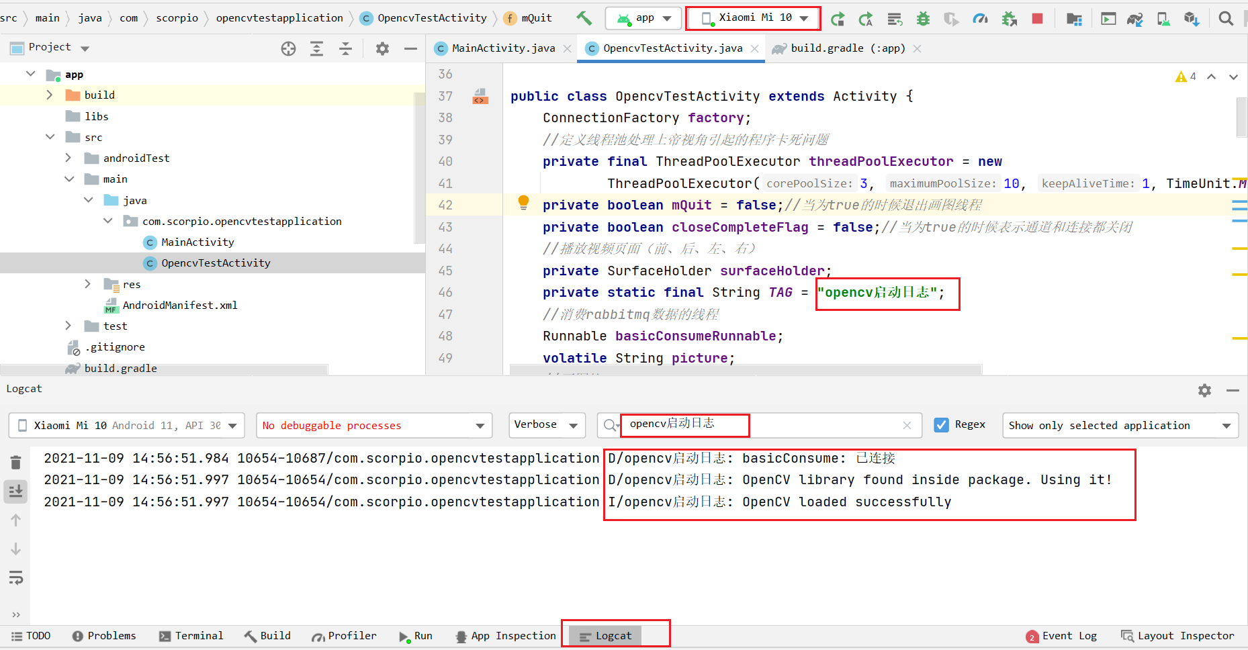Switch to the build.gradle (:app) tab
1248x650 pixels.
pos(846,48)
